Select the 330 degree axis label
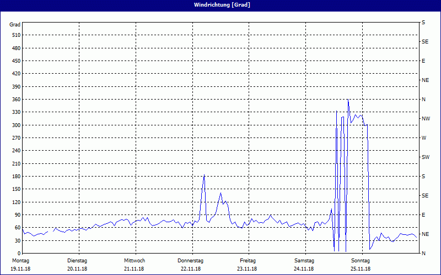 pos(17,112)
